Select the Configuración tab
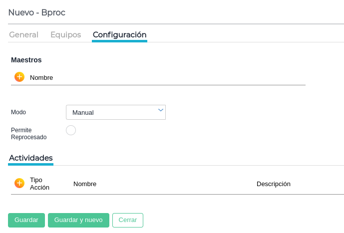 point(119,35)
